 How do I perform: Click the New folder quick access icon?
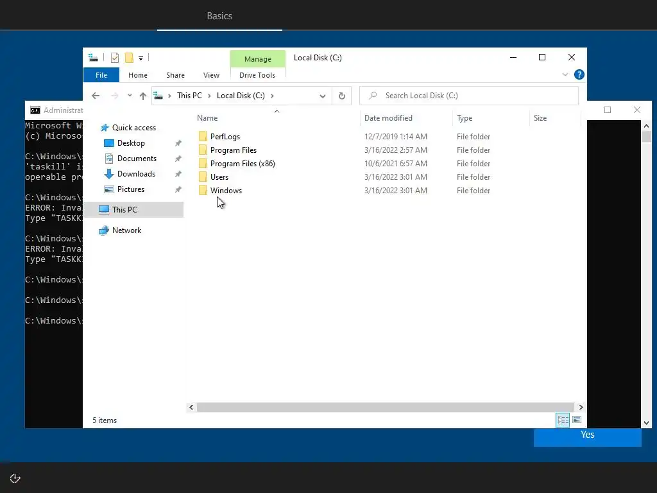click(129, 57)
